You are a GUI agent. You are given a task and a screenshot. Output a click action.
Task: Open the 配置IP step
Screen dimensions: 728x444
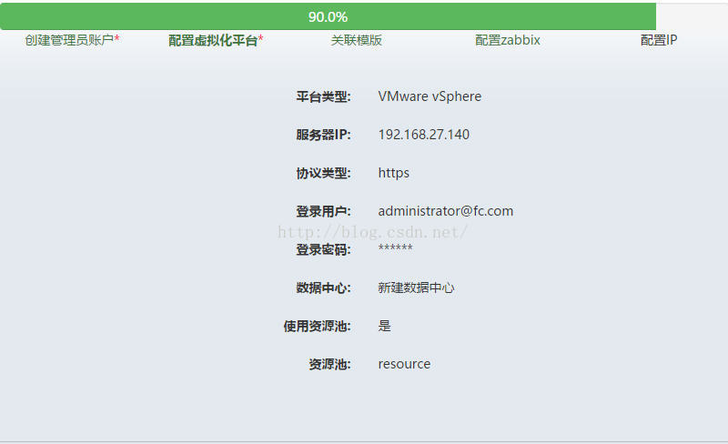tap(658, 40)
